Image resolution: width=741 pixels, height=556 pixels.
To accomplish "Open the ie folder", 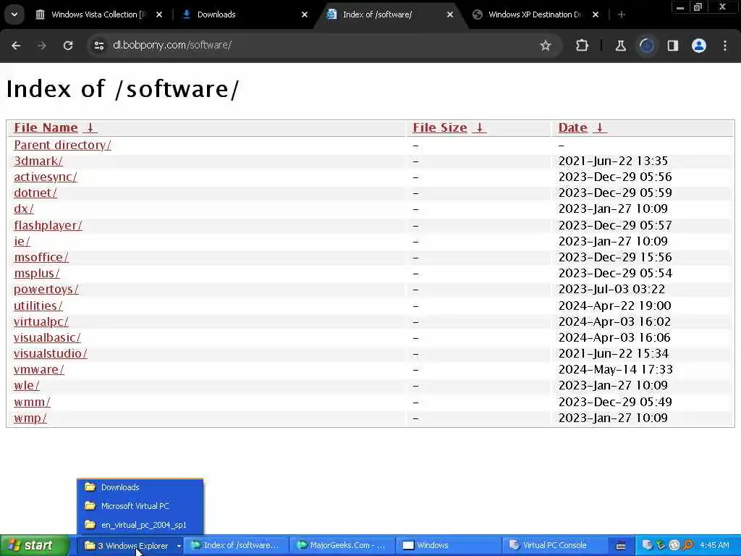I will tap(22, 242).
